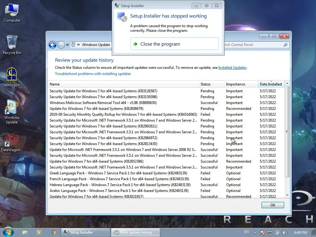Viewport: 316px width, 237px height.
Task: Select the Arabic Language Pack row
Action: (x=166, y=190)
